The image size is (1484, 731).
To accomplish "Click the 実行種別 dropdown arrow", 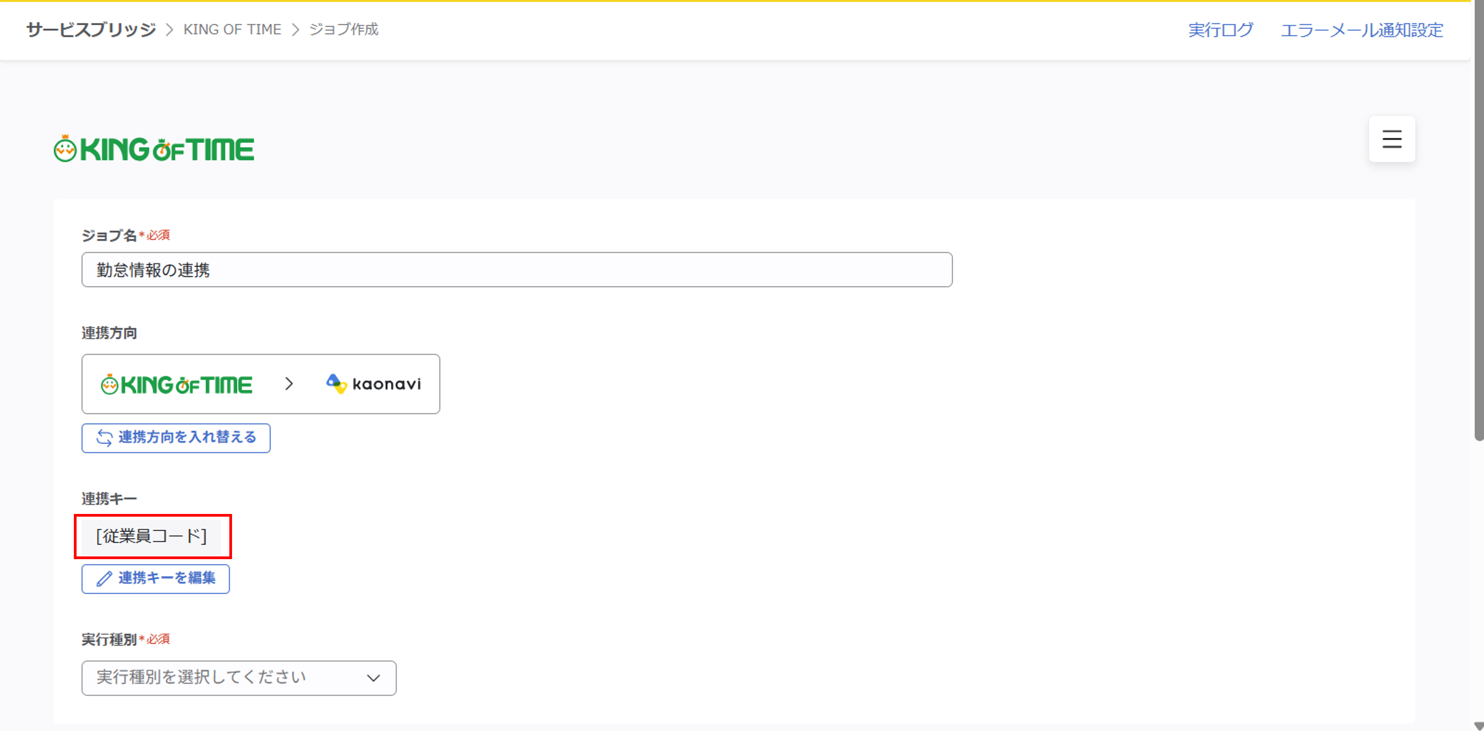I will point(373,678).
